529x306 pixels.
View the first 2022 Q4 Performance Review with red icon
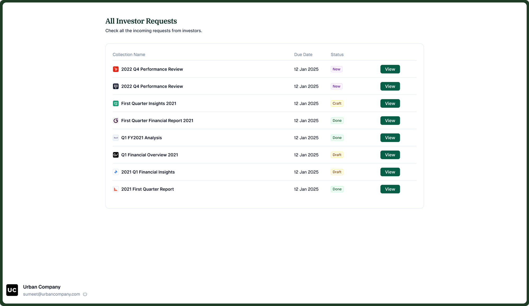tap(390, 69)
